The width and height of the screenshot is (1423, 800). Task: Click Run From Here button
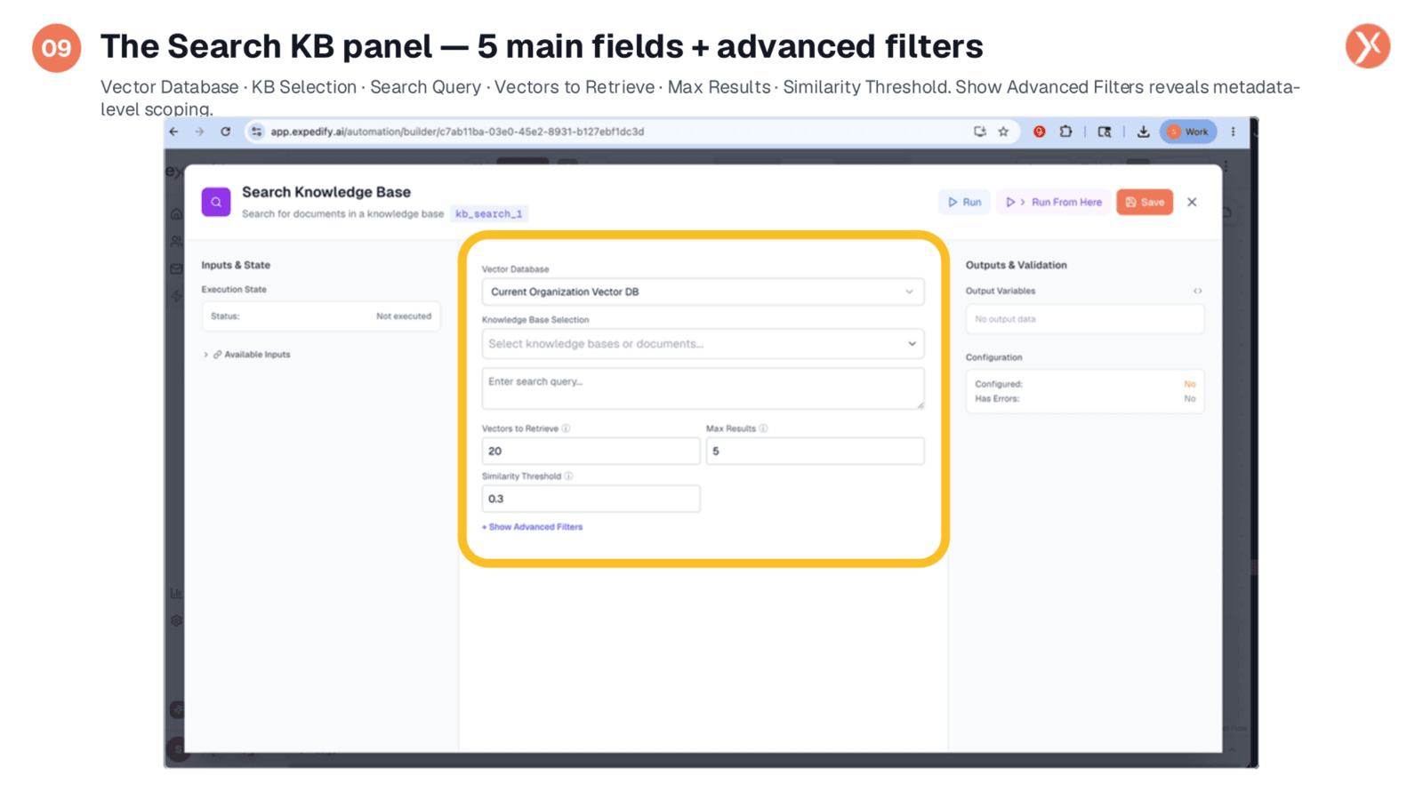pyautogui.click(x=1054, y=202)
